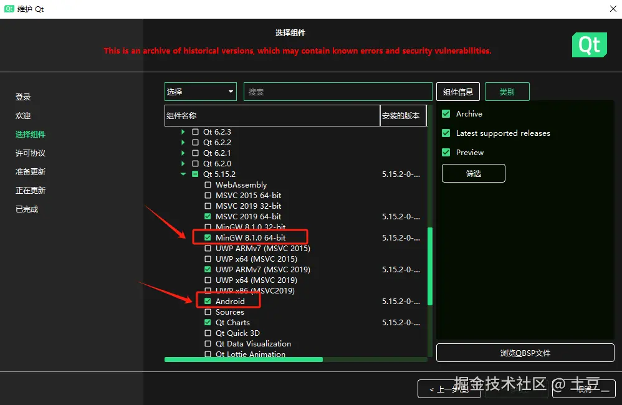
Task: Uncheck MSVC 2019 64-bit checkbox
Action: [208, 217]
